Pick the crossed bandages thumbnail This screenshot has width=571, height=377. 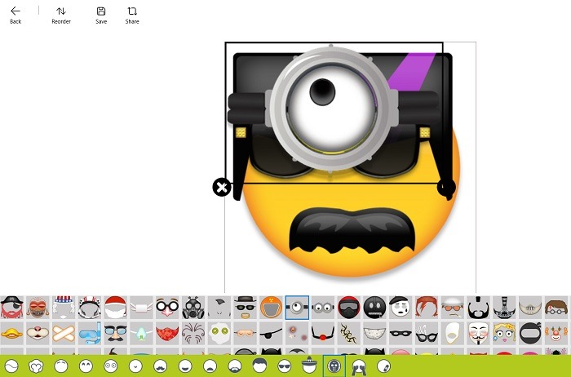(64, 333)
